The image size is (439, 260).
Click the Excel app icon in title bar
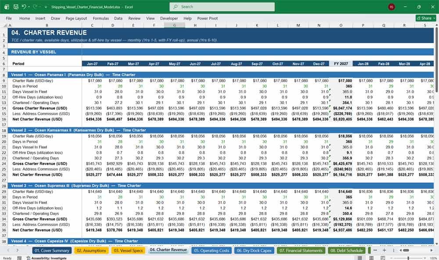coord(7,7)
